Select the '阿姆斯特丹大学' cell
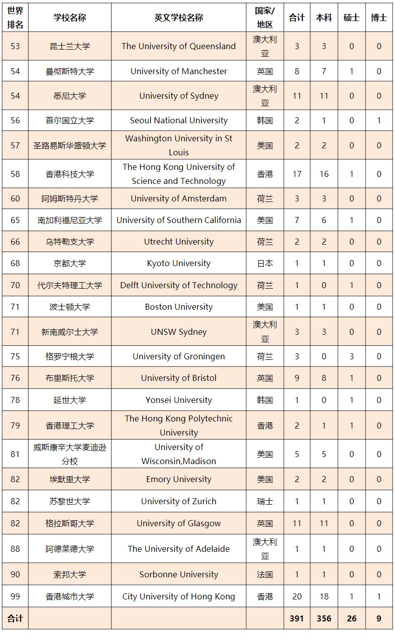 pyautogui.click(x=70, y=198)
